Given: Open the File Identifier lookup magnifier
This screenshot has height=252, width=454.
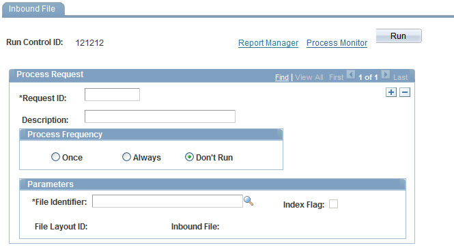Looking at the screenshot, I should pos(249,201).
